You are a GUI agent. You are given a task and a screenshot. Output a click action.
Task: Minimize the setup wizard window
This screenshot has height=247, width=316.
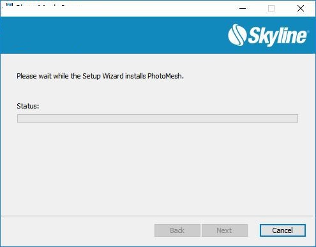tap(243, 8)
